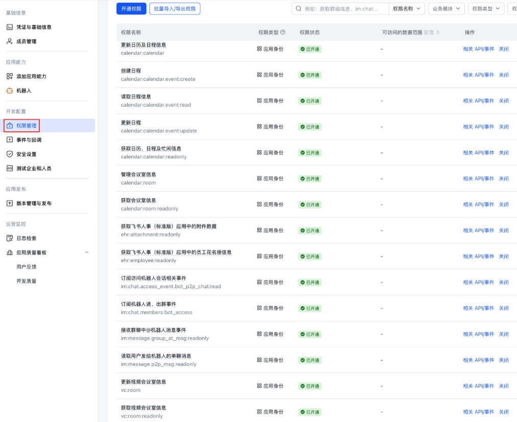Collapse the 应用质量看板 section
The image size is (517, 422).
[86, 252]
